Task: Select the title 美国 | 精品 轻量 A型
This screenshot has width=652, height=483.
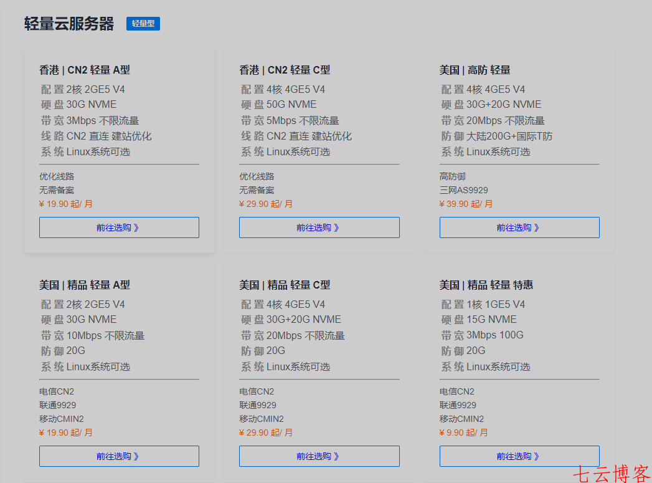Action: click(85, 285)
